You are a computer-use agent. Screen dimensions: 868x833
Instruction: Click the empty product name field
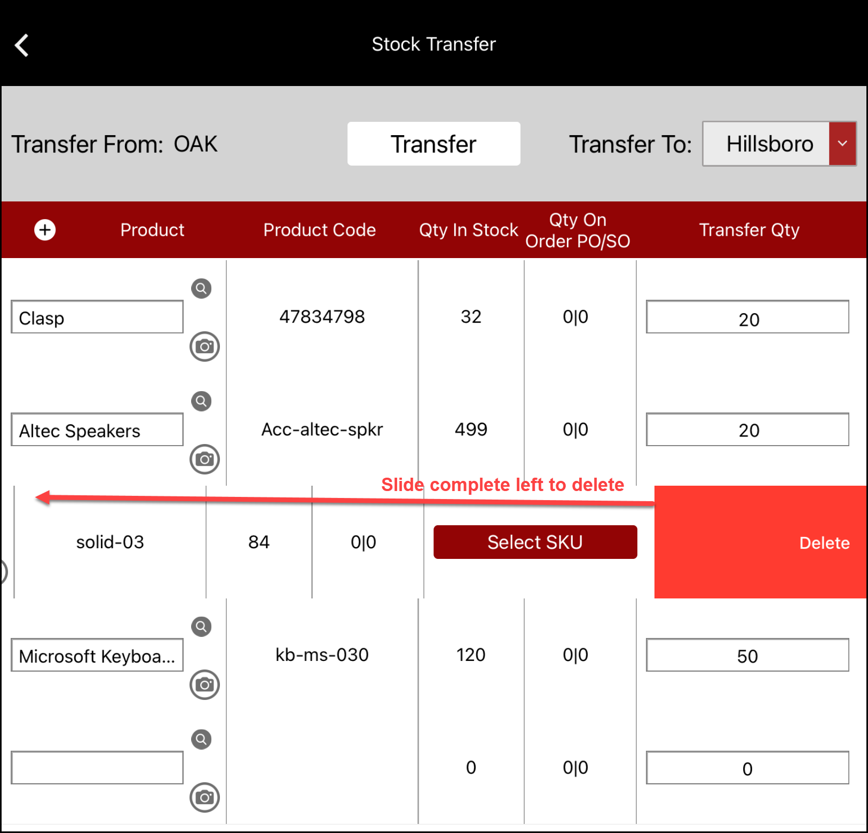point(97,768)
